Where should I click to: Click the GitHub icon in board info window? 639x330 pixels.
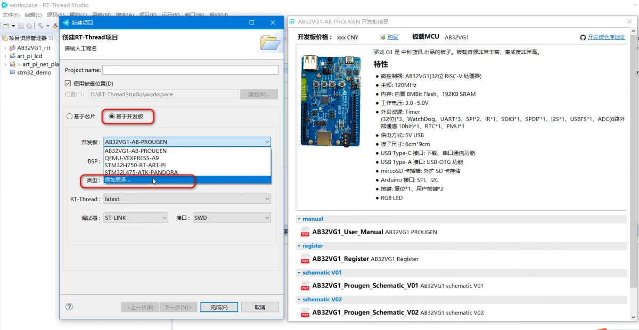[583, 37]
